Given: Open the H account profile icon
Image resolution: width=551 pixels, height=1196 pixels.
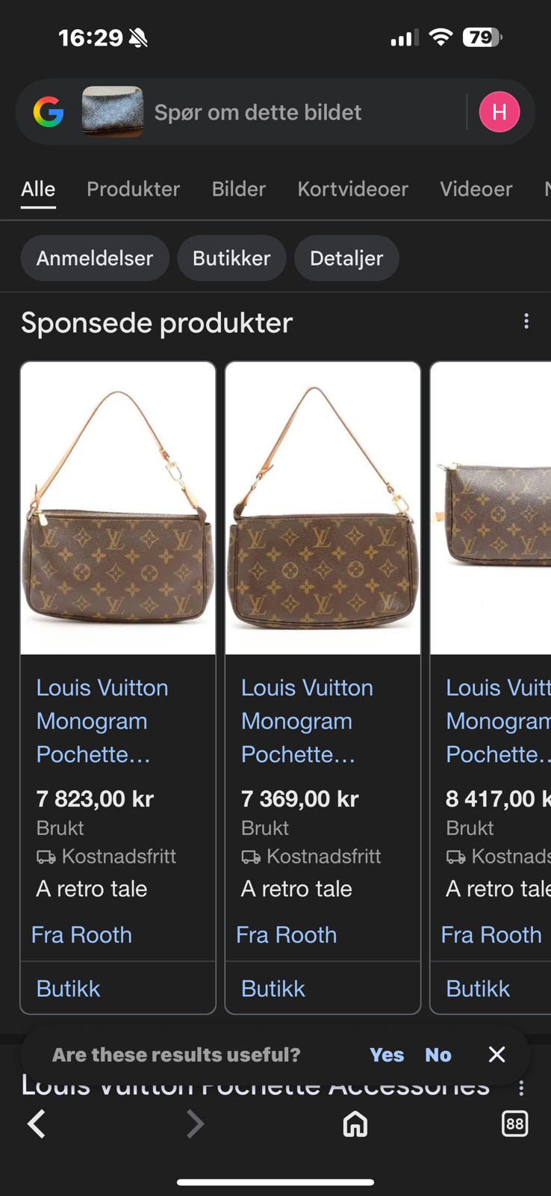Looking at the screenshot, I should click(x=499, y=111).
